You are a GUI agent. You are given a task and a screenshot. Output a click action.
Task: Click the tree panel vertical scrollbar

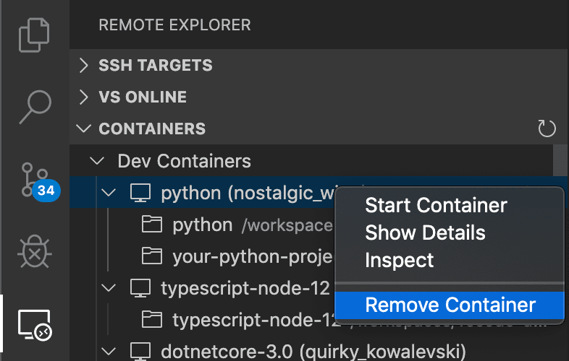[x=558, y=160]
